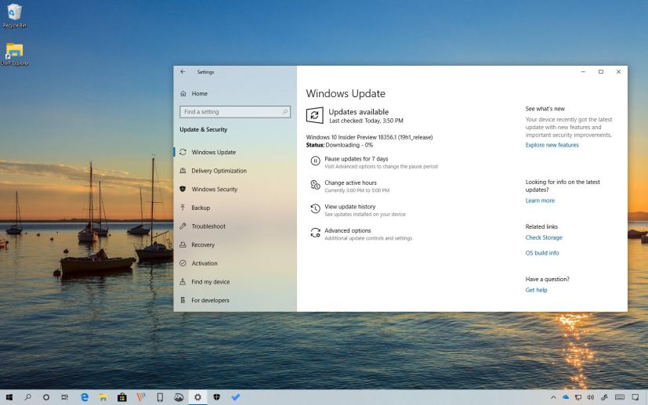The image size is (648, 405).
Task: Click the Find a setting search box
Action: tap(235, 112)
